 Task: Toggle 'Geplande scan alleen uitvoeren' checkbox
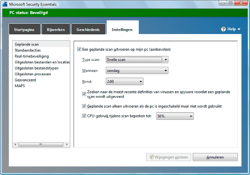pos(84,106)
